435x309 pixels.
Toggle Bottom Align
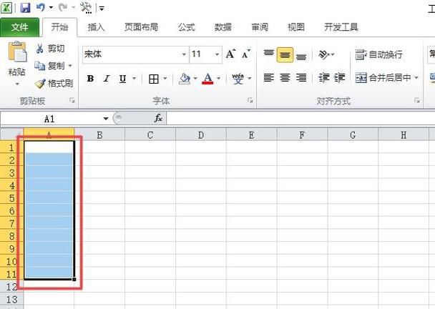pyautogui.click(x=301, y=56)
